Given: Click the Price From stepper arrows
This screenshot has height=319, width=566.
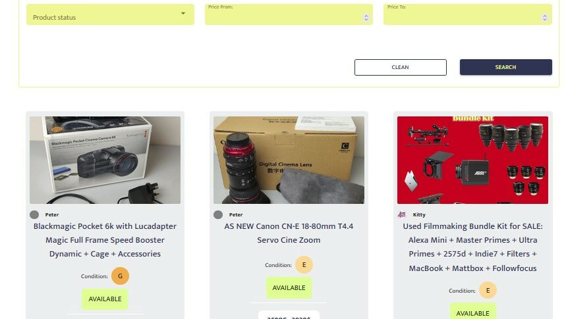Looking at the screenshot, I should pyautogui.click(x=366, y=18).
